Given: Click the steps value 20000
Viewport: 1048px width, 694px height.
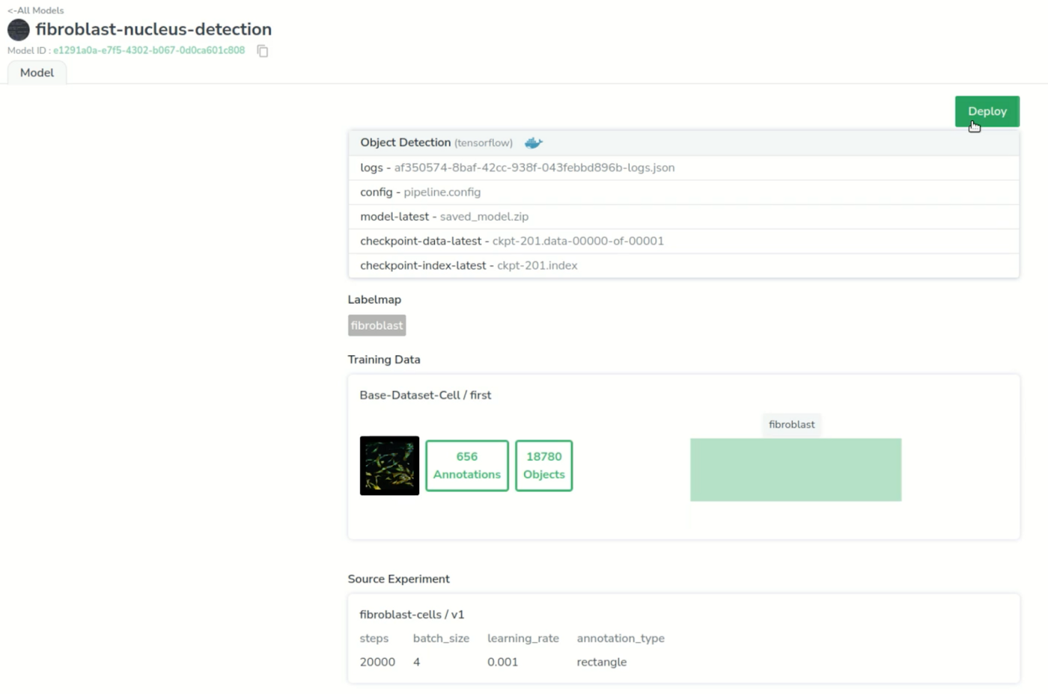Looking at the screenshot, I should [377, 662].
